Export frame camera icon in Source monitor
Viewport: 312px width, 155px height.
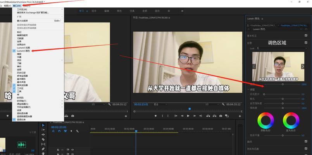pyautogui.click(x=72, y=116)
